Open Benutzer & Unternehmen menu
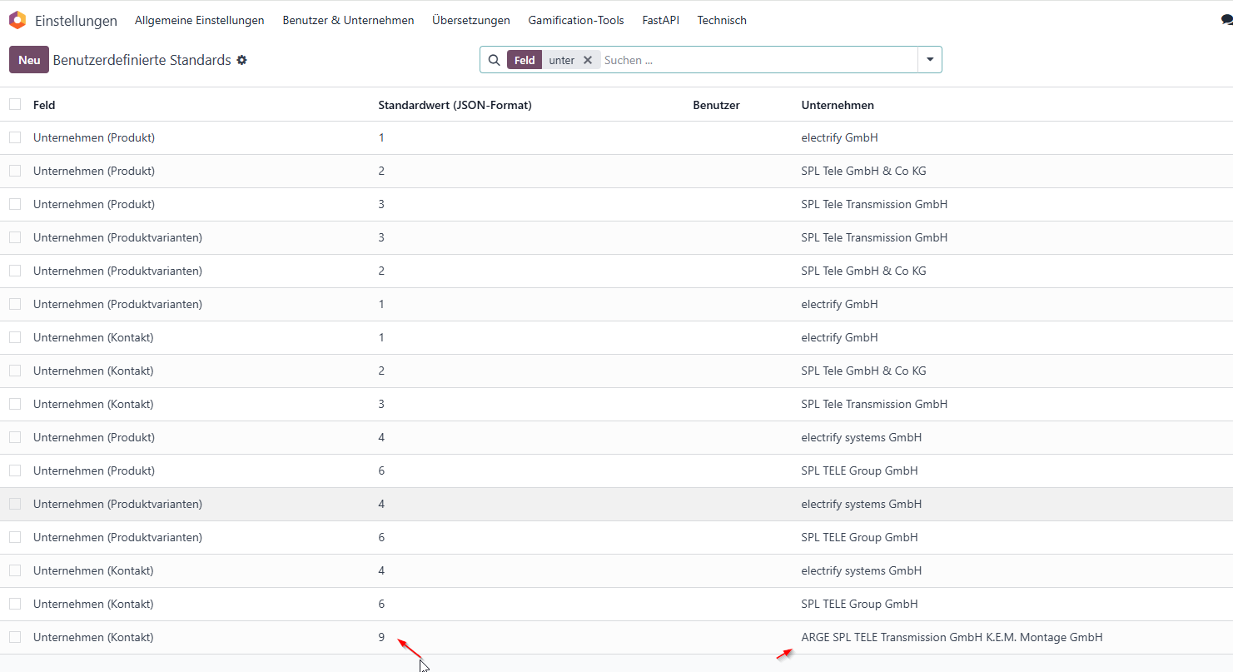Image resolution: width=1233 pixels, height=672 pixels. [x=348, y=20]
